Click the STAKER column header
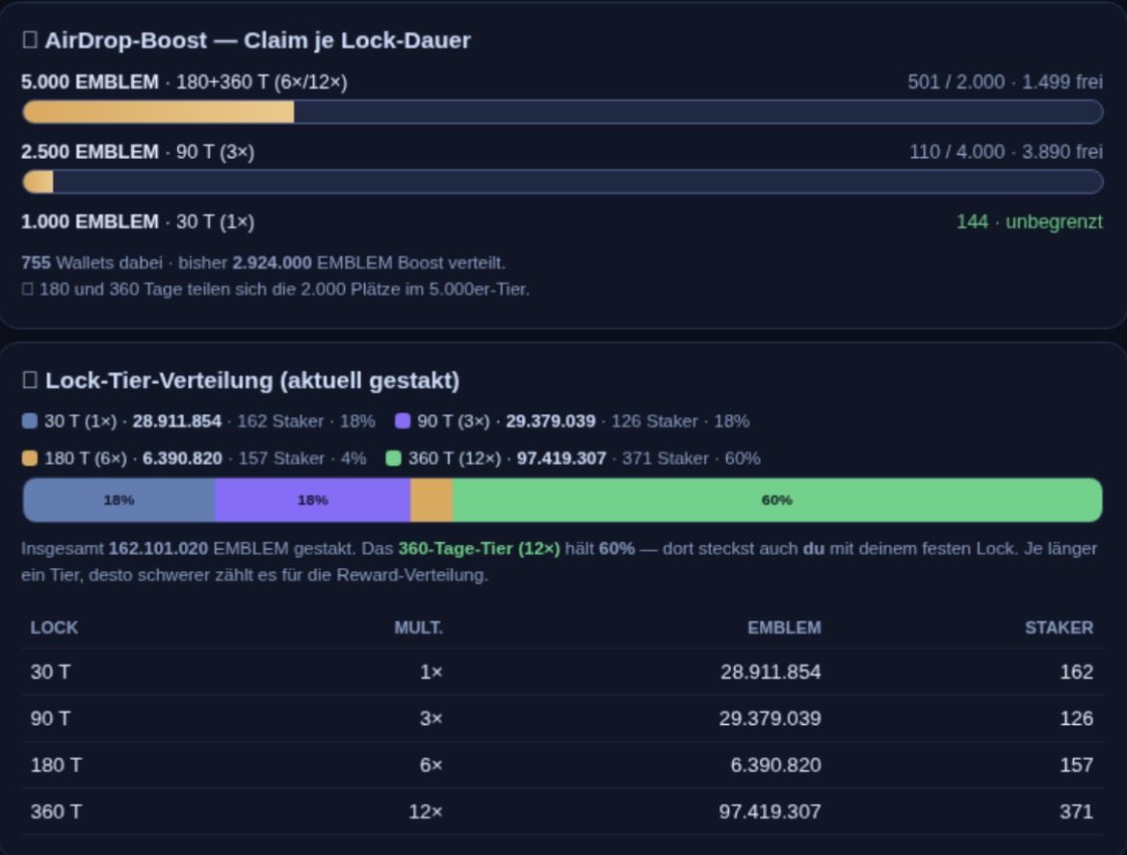1127x855 pixels. (1059, 627)
